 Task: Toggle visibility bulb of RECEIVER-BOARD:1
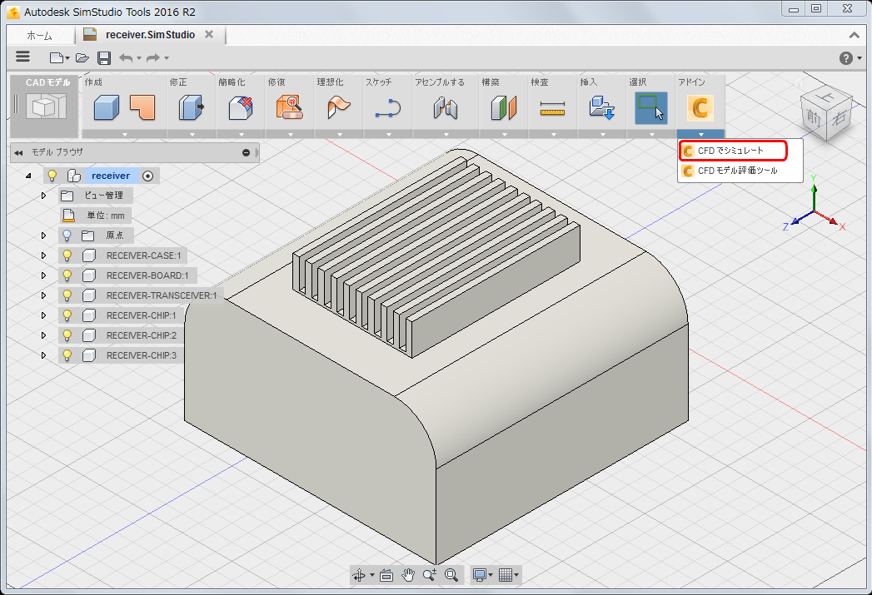tap(67, 275)
